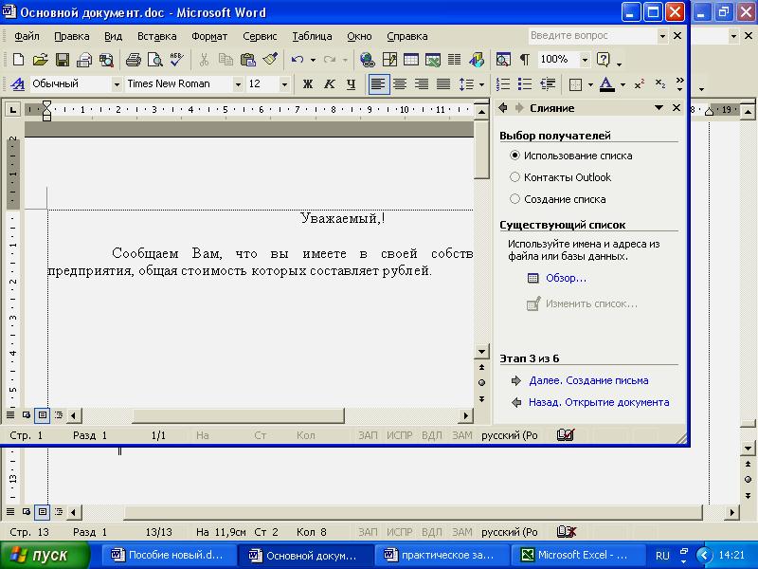Run the spelling check (ABC) icon
Viewport: 758px width, 569px height.
[x=176, y=60]
